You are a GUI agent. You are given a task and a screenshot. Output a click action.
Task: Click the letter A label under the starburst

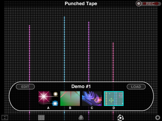pyautogui.click(x=48, y=108)
